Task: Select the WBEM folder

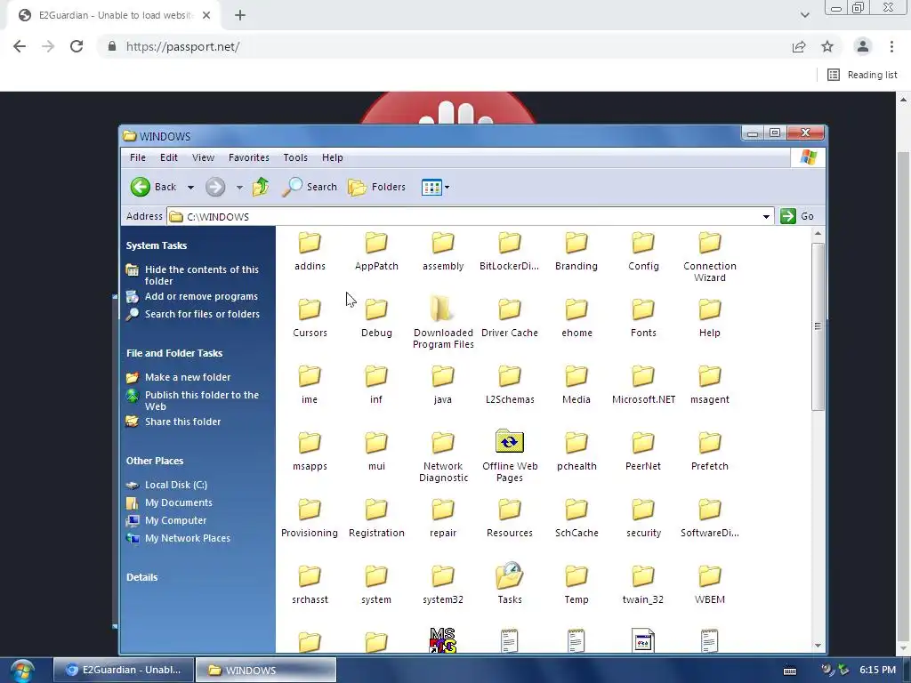Action: coord(709,585)
